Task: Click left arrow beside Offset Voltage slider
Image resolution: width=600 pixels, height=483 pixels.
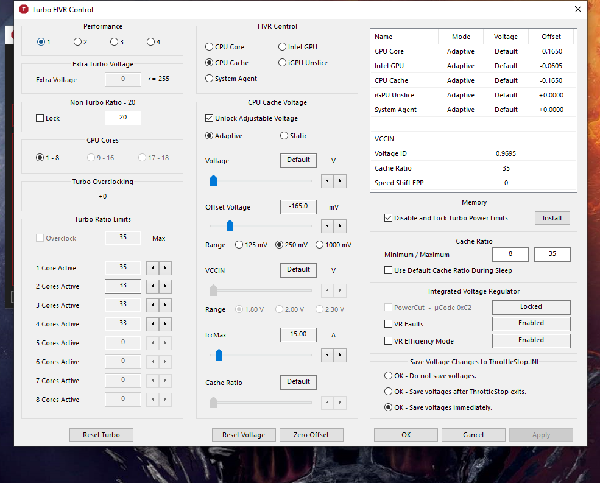Action: [x=328, y=226]
